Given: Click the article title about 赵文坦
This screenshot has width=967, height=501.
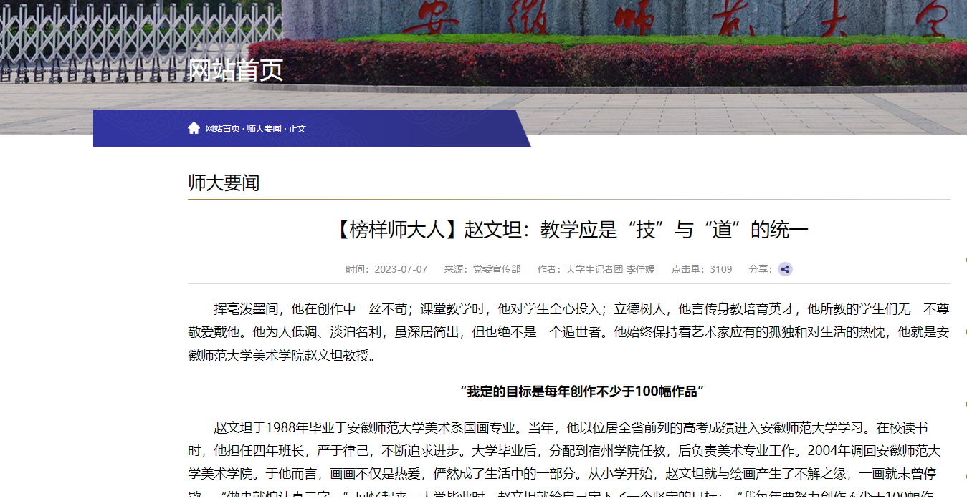Looking at the screenshot, I should pyautogui.click(x=569, y=230).
